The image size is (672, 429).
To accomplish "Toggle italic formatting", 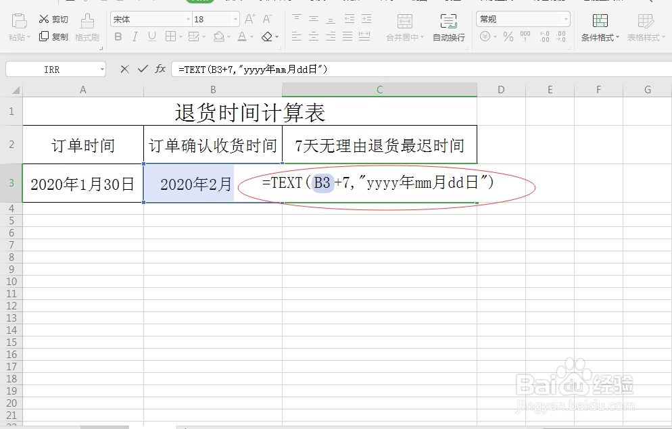I will coord(134,36).
